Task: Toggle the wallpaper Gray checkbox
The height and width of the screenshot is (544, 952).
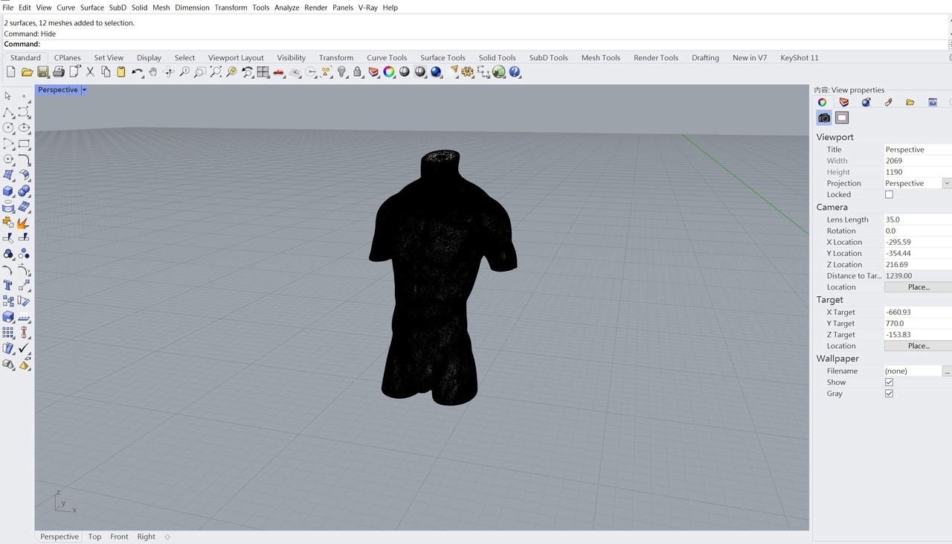Action: (x=889, y=394)
